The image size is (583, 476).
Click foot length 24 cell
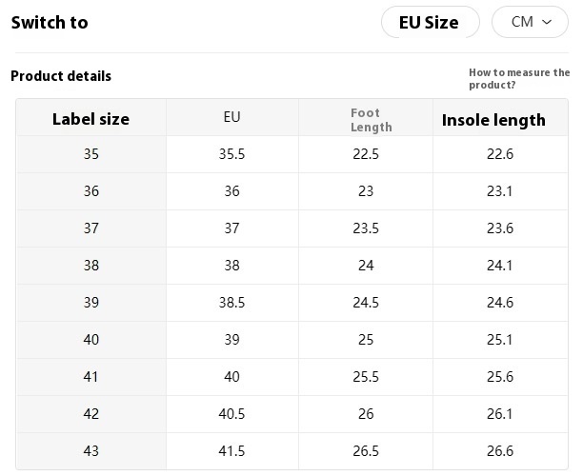click(366, 266)
